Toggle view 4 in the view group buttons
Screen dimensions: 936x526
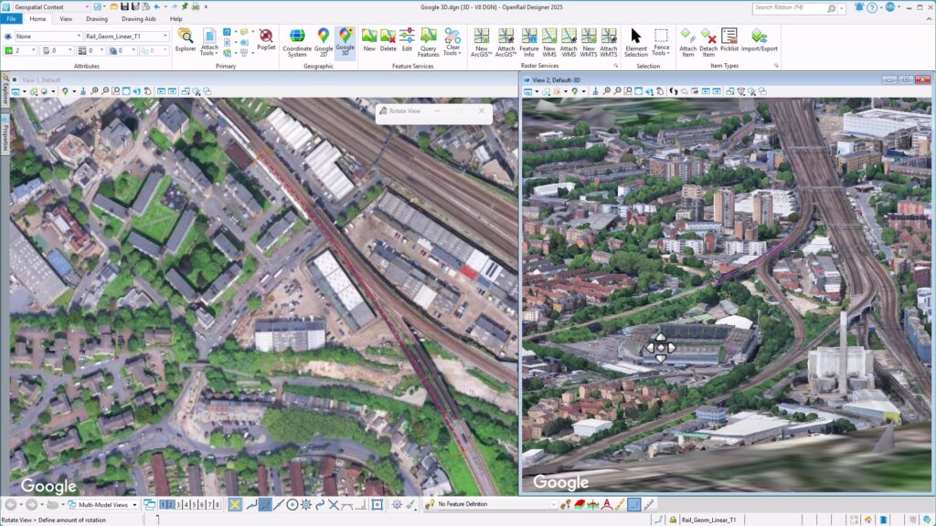click(x=186, y=504)
